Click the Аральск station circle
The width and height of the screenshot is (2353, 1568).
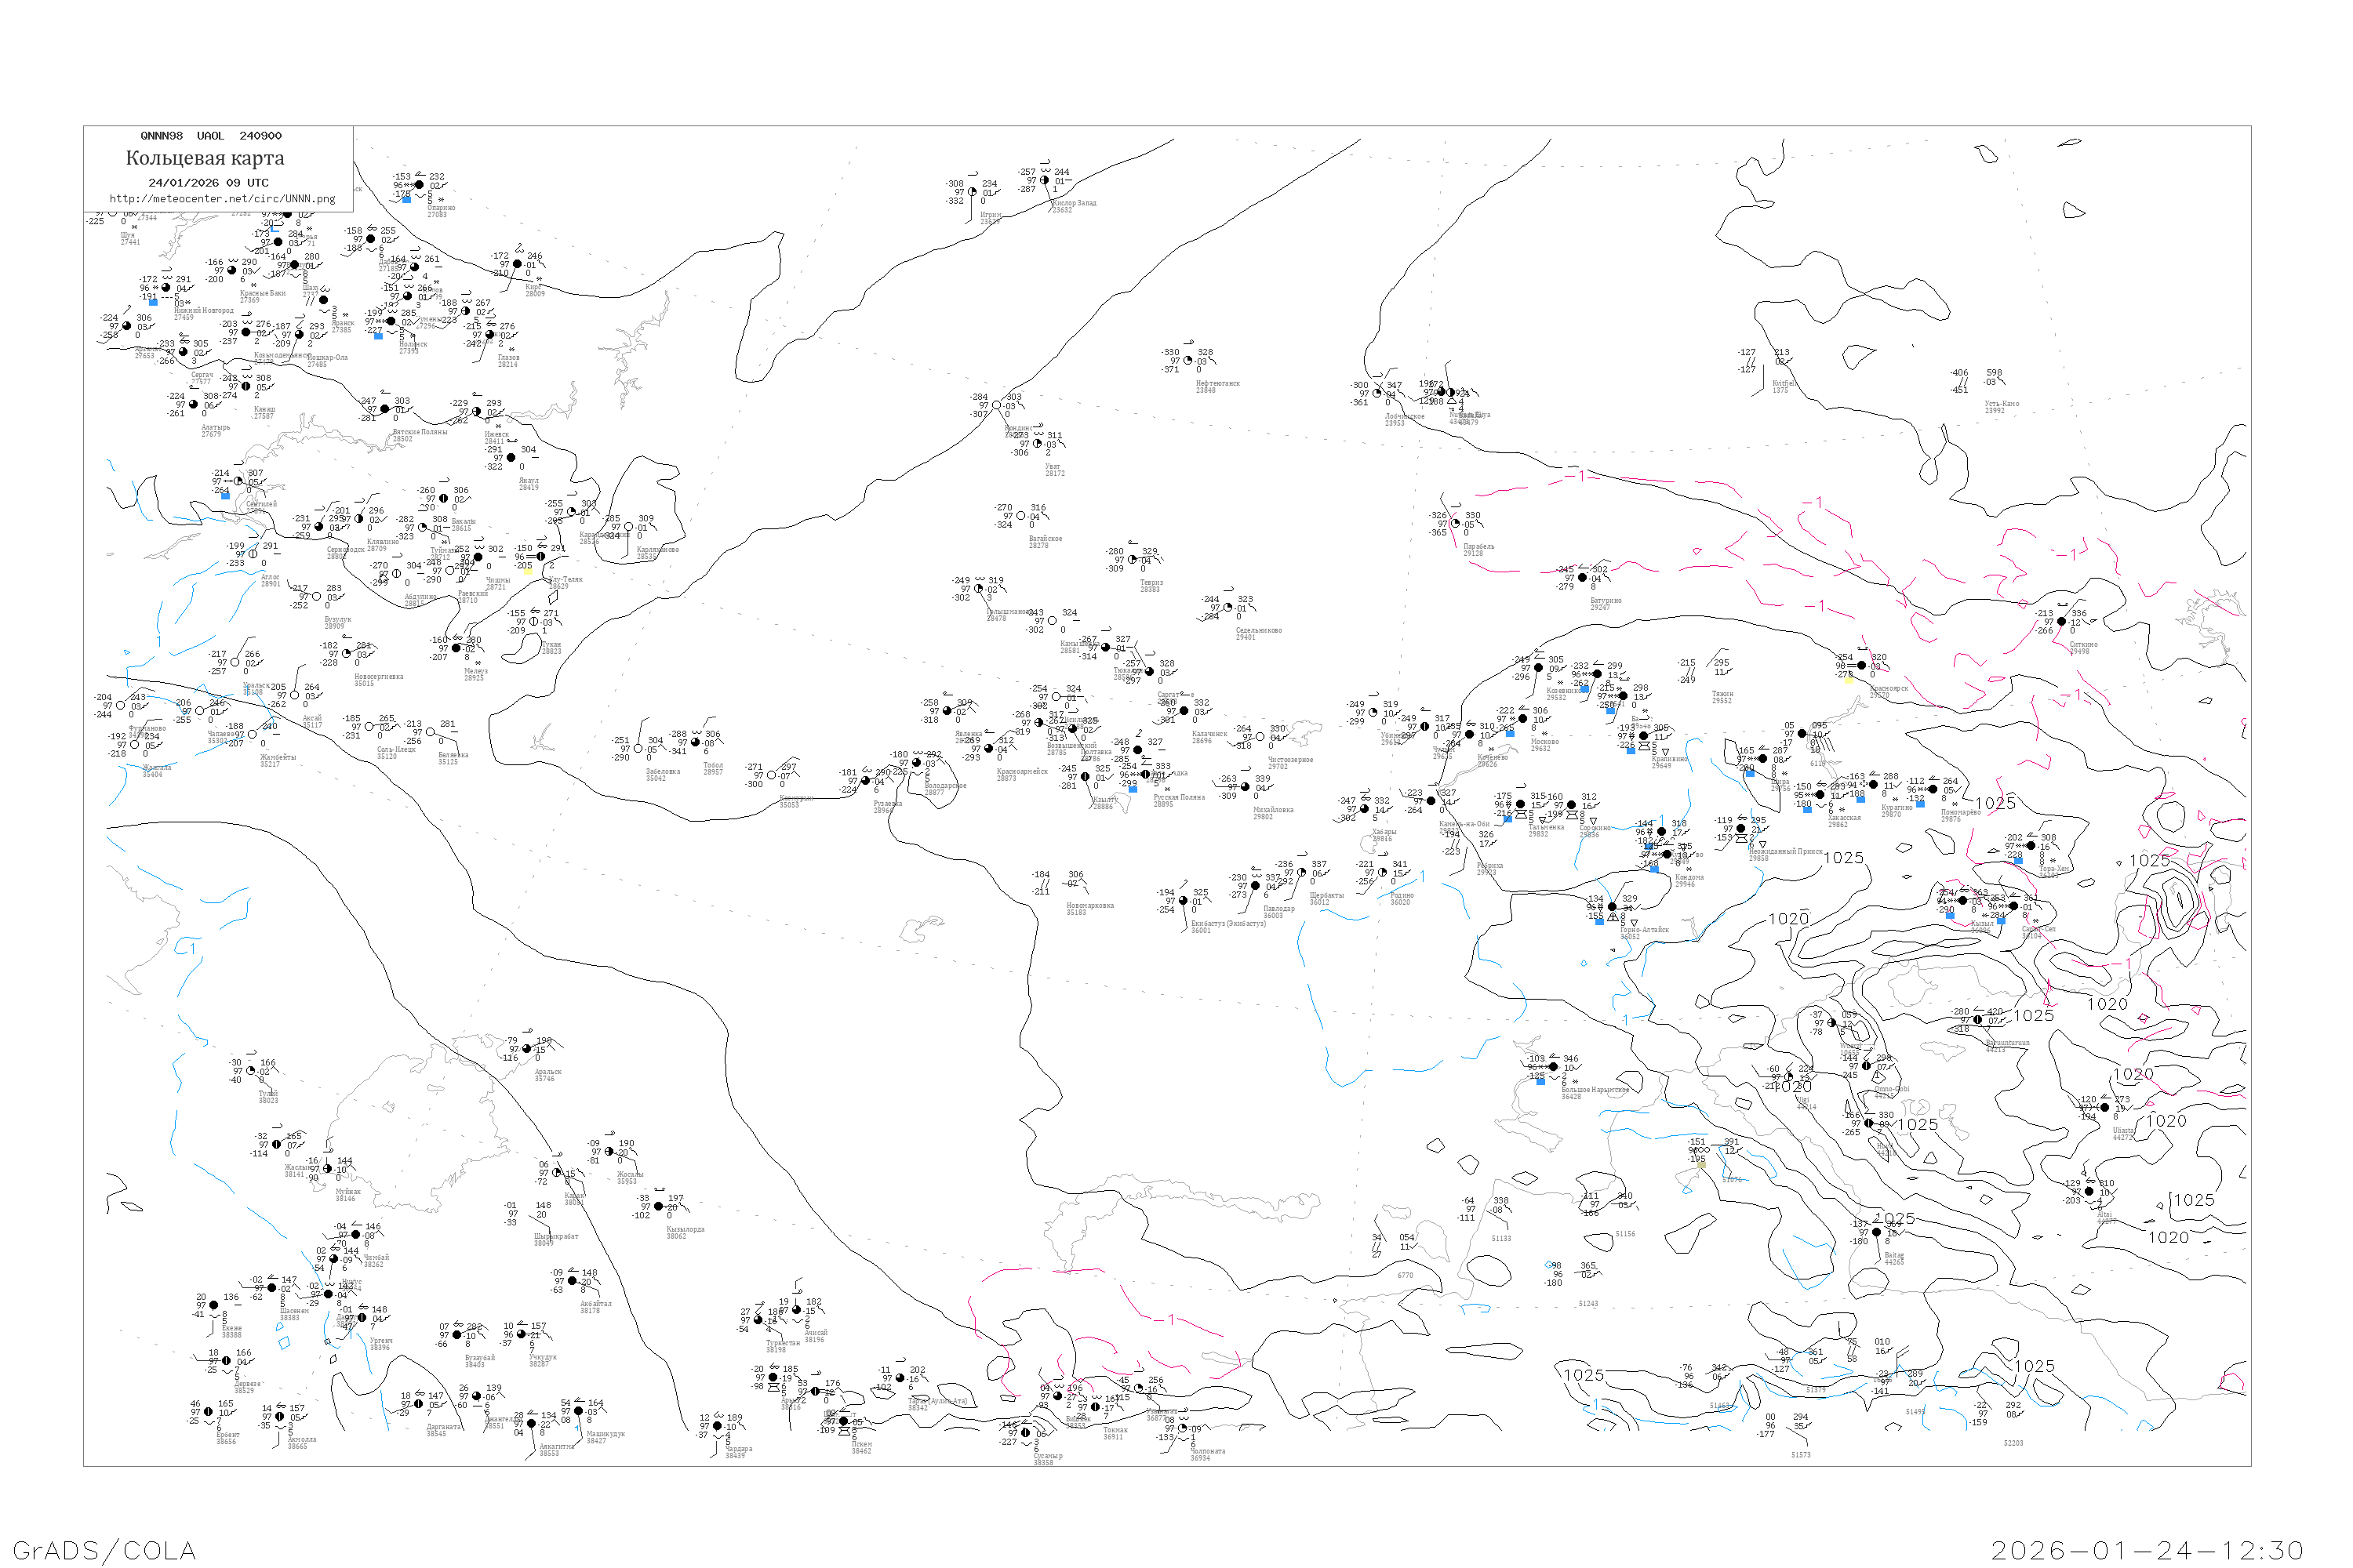click(x=527, y=1049)
